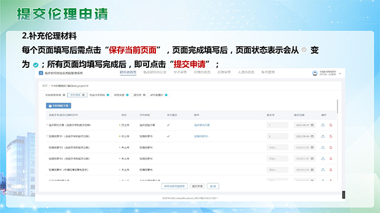This screenshot has height=213, width=380.
Task: Open the 研究者首页 top navigation tab
Action: point(128,72)
